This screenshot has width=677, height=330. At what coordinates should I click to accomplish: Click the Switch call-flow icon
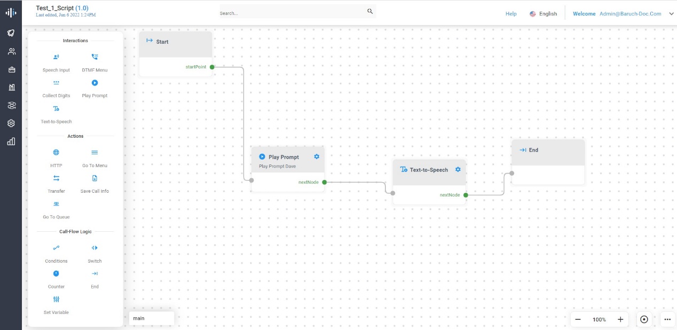(x=95, y=248)
